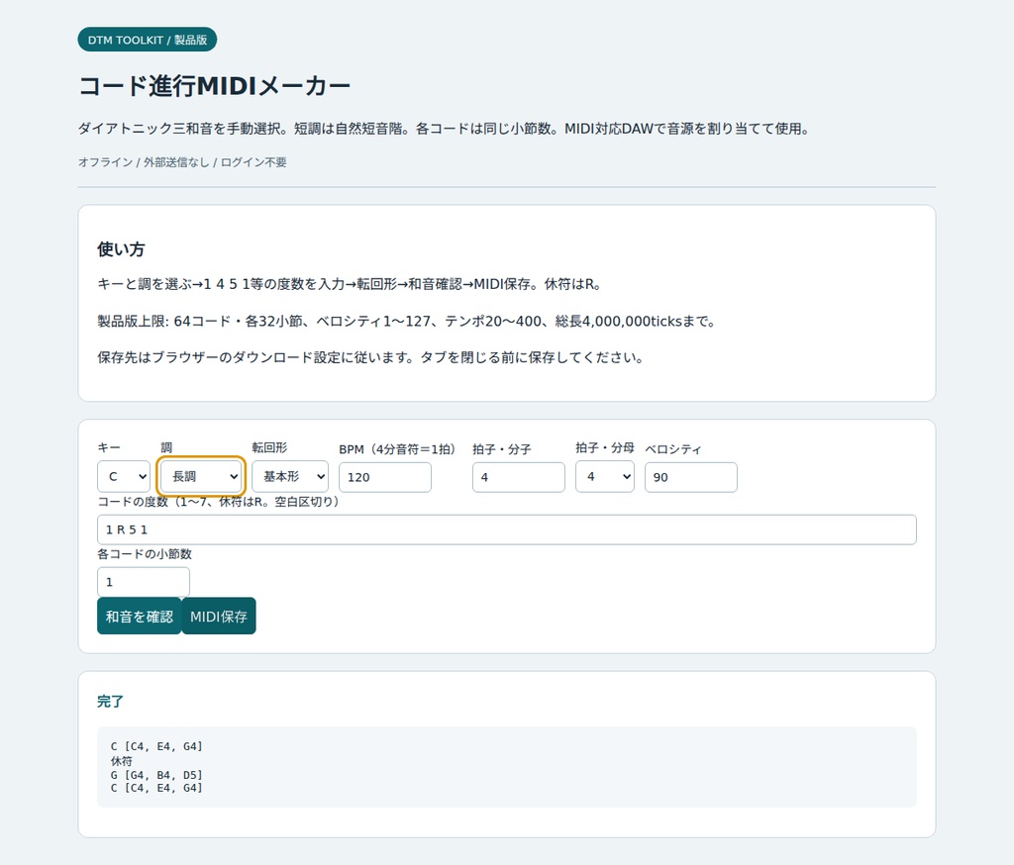Click the ダイアトニック三和音 description line
Screen dimensions: 1014x865
pyautogui.click(x=444, y=129)
